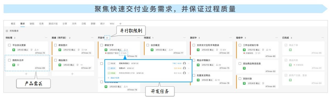Image resolution: width=334 pixels, height=102 pixels.
Task: Open the more options dots for 测试中 column
Action: pos(231,38)
